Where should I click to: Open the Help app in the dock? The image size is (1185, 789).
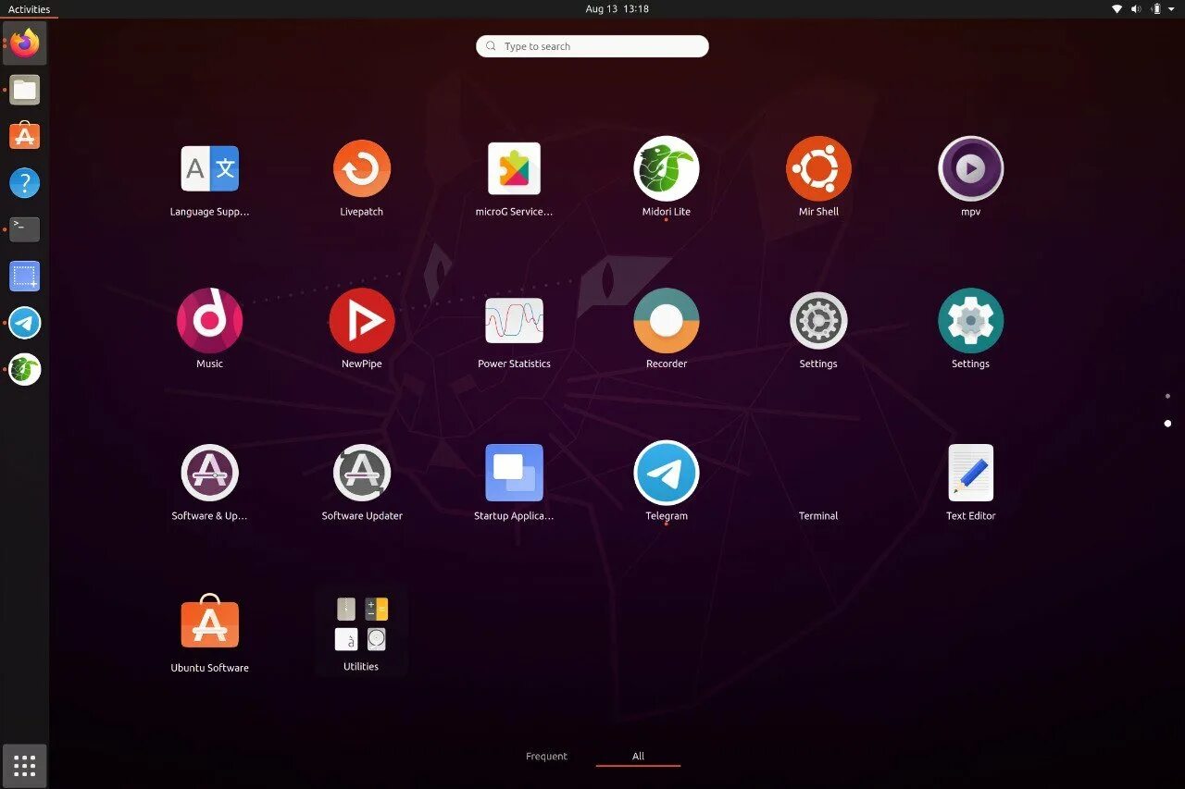pyautogui.click(x=24, y=182)
